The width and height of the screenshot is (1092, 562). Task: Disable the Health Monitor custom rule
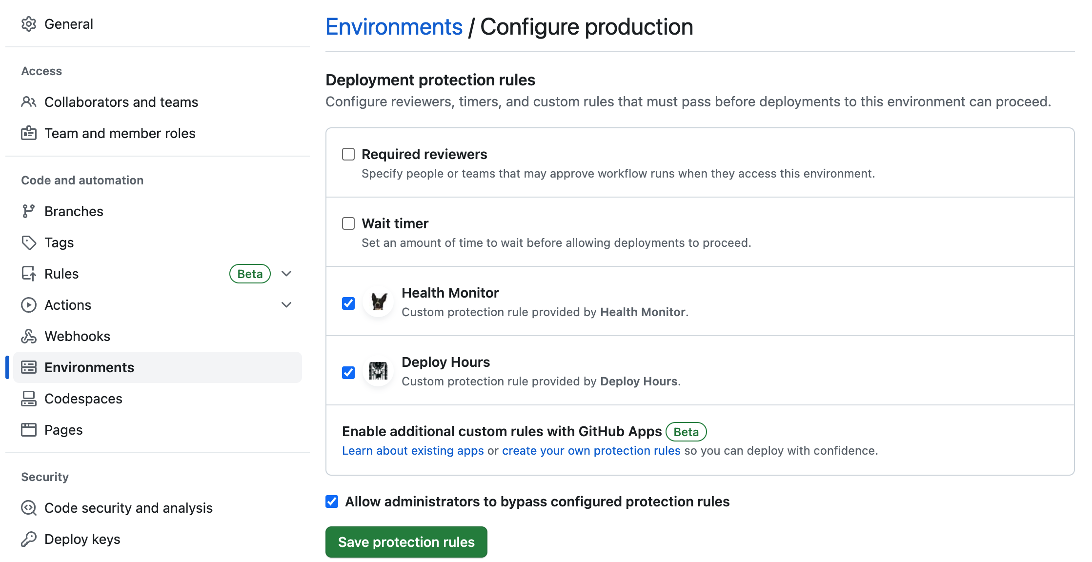point(348,303)
